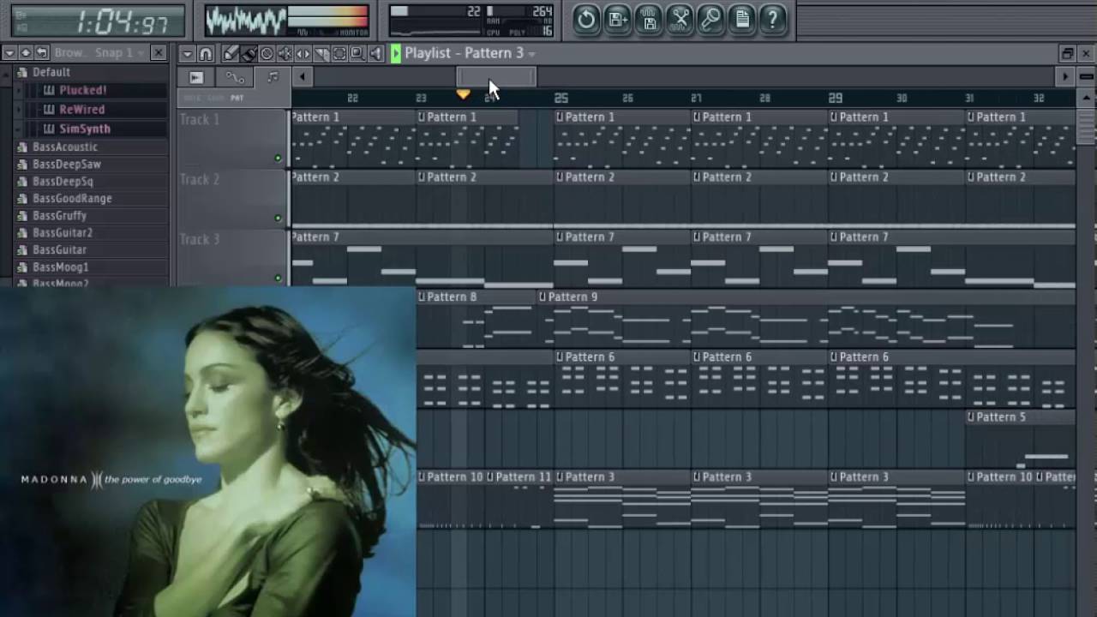
Task: Click the time display showing 1:04:97
Action: (x=98, y=21)
